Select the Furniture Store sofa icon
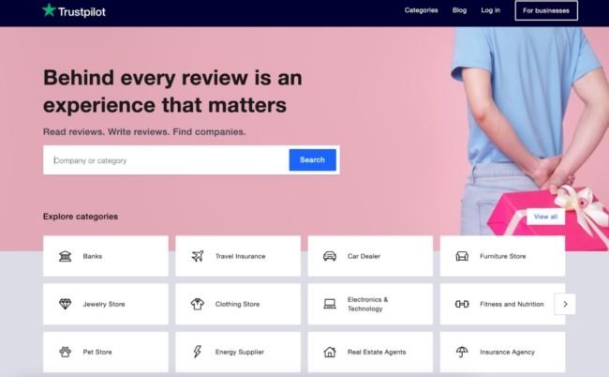The height and width of the screenshot is (377, 609). [462, 256]
